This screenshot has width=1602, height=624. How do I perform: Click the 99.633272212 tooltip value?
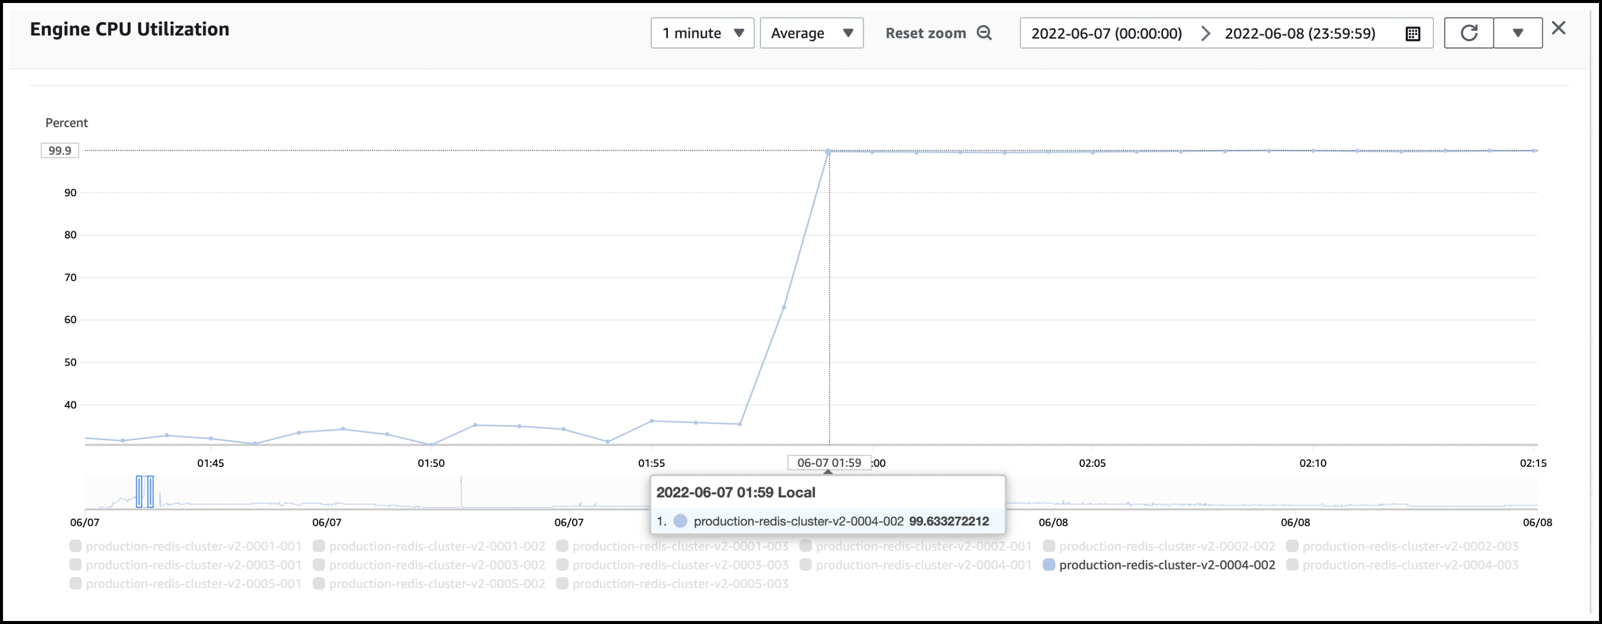[x=949, y=521]
